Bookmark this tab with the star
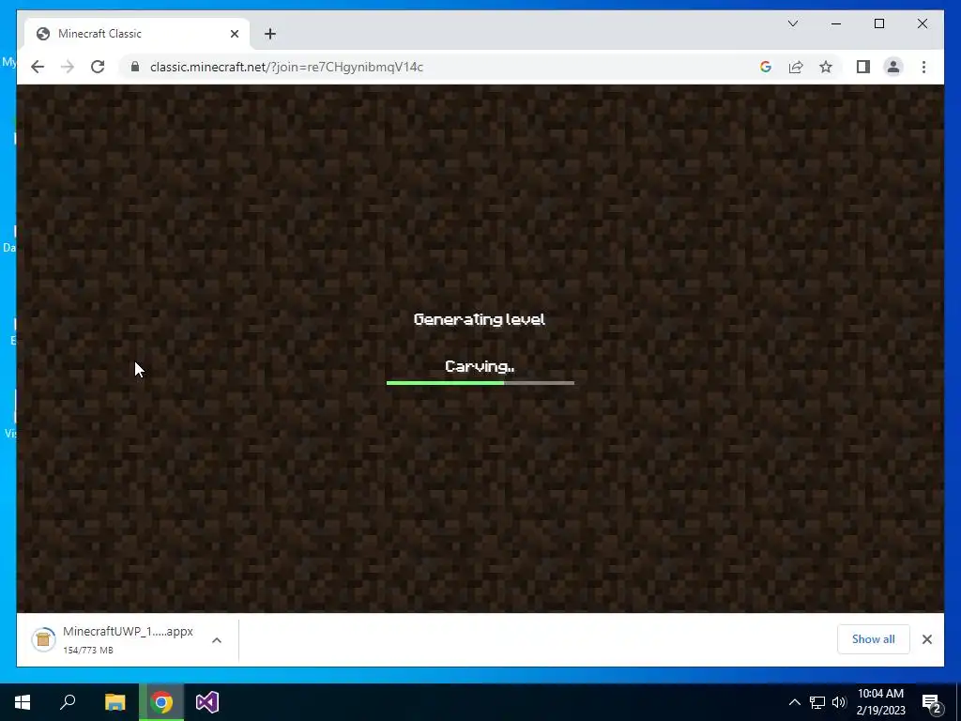Screen dimensions: 961x721 [826, 67]
